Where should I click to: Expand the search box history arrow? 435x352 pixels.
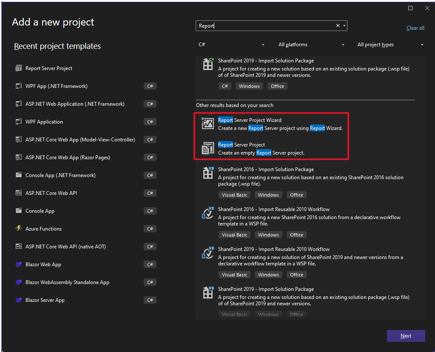click(344, 26)
